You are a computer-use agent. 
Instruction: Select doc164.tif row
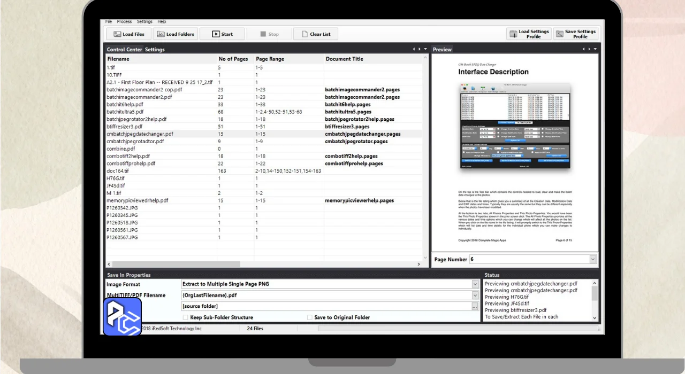tap(263, 171)
